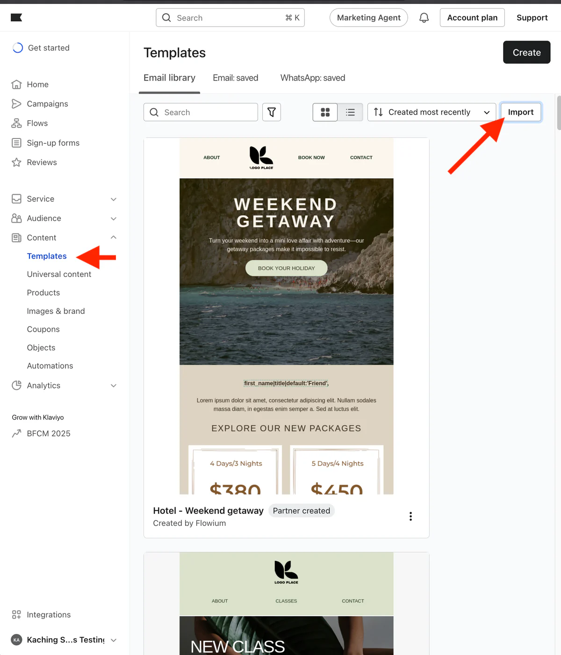
Task: Click the Content newspaper icon
Action: pos(16,238)
